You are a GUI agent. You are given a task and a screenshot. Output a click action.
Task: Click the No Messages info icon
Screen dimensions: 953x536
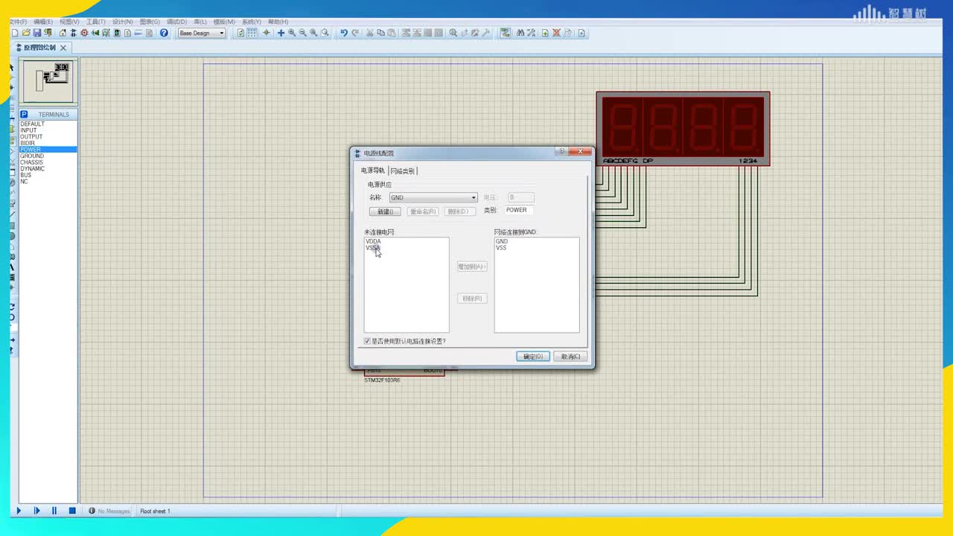click(x=92, y=511)
